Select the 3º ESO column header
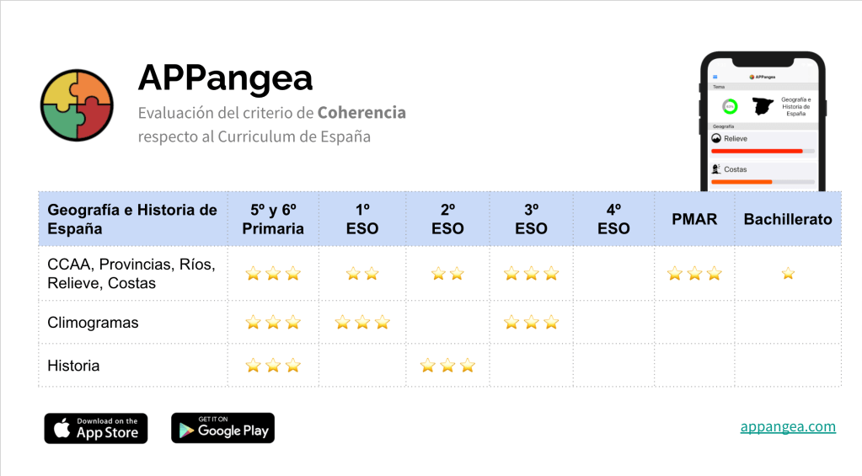Screen dimensions: 862x476 pos(531,219)
